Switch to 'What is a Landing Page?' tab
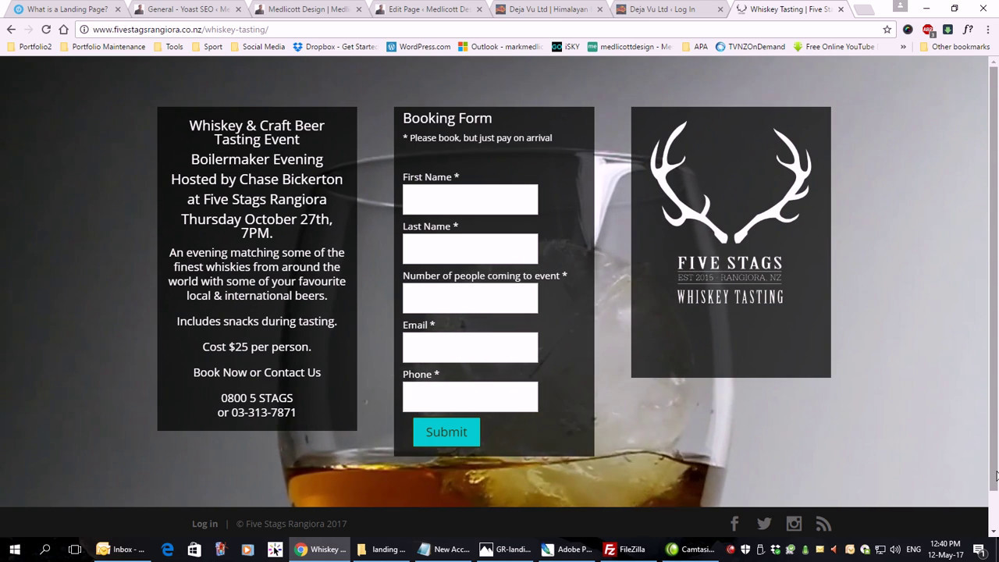Screen dimensions: 999x562 [x=66, y=9]
